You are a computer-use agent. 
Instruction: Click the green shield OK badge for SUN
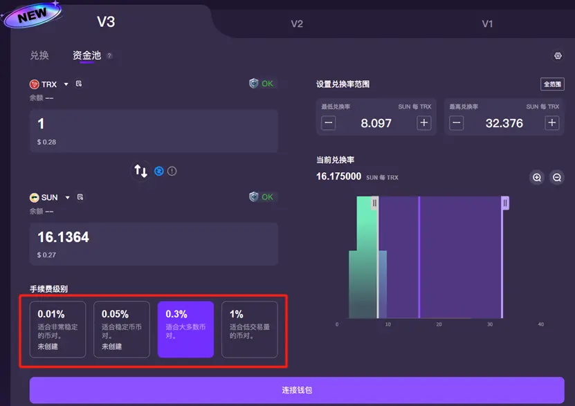[260, 197]
